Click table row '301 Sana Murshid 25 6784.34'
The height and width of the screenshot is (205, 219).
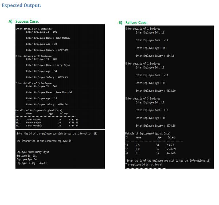point(47,126)
